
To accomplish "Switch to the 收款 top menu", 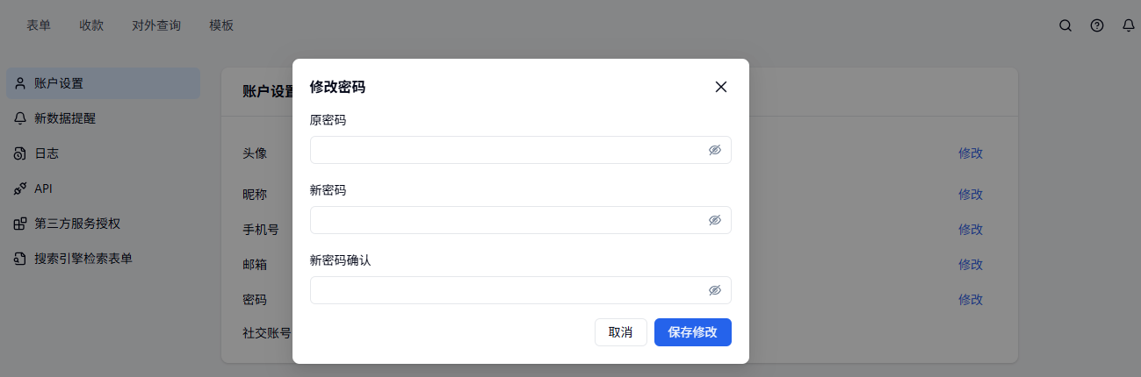I will [x=91, y=25].
